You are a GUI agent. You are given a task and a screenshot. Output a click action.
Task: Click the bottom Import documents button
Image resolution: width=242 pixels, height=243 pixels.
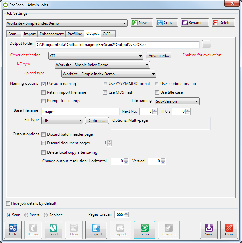pyautogui.click(x=96, y=230)
